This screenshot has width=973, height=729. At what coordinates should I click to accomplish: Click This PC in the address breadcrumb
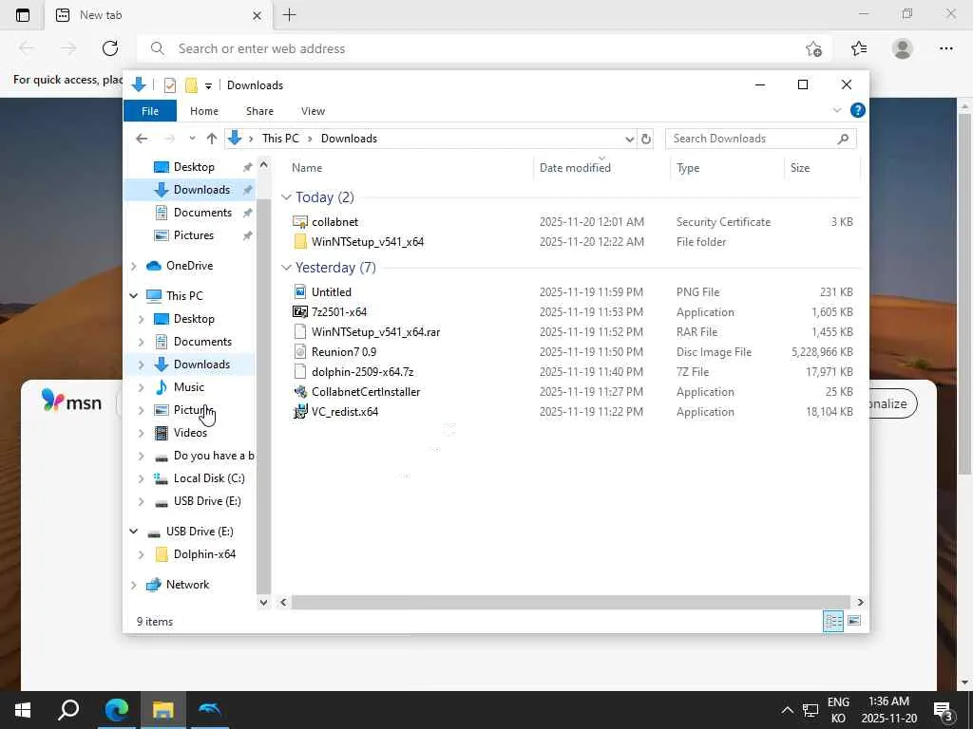280,139
